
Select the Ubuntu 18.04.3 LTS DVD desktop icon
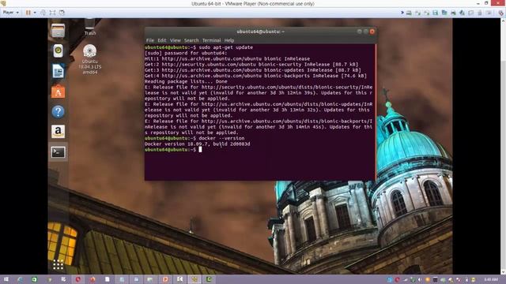click(x=89, y=59)
